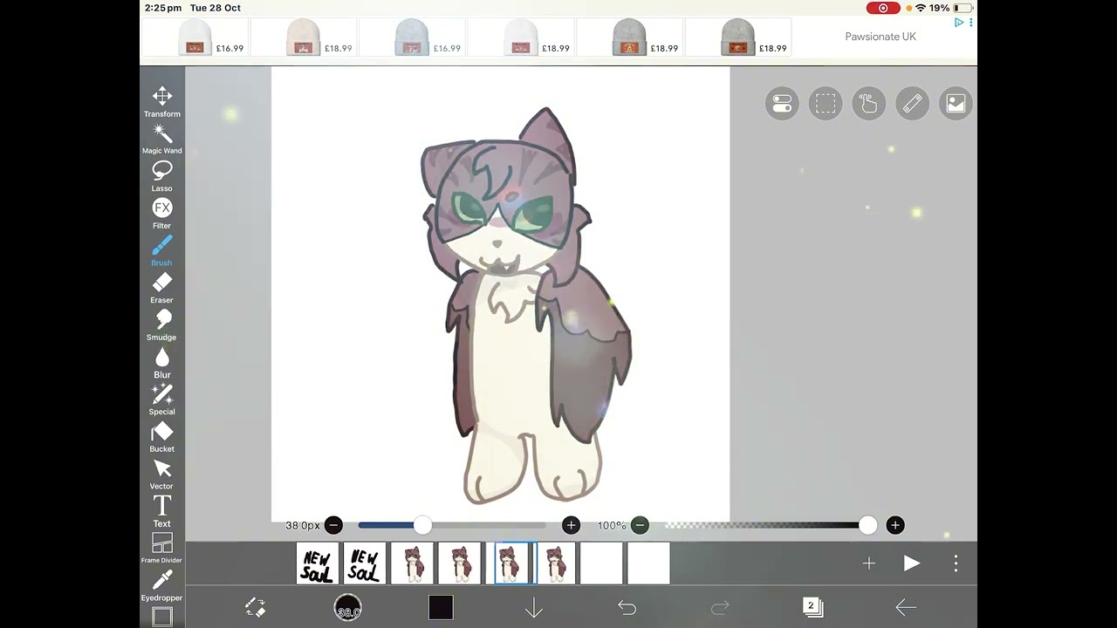Open the stabilizer finger icon
Image resolution: width=1117 pixels, height=628 pixels.
coord(868,104)
